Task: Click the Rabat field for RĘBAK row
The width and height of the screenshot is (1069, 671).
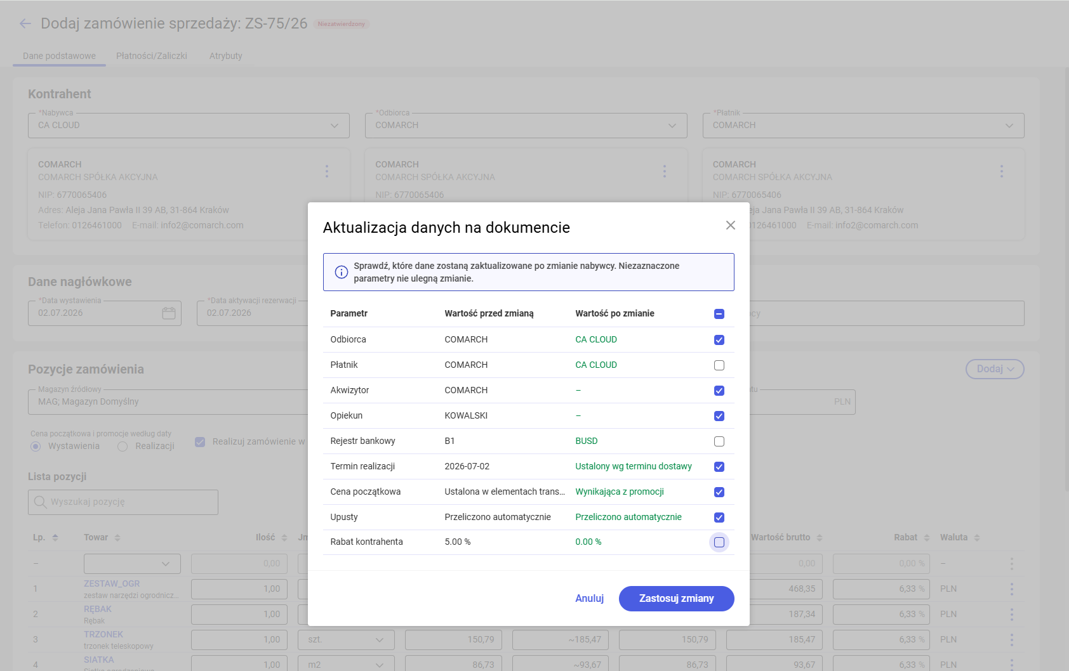Action: pyautogui.click(x=881, y=615)
